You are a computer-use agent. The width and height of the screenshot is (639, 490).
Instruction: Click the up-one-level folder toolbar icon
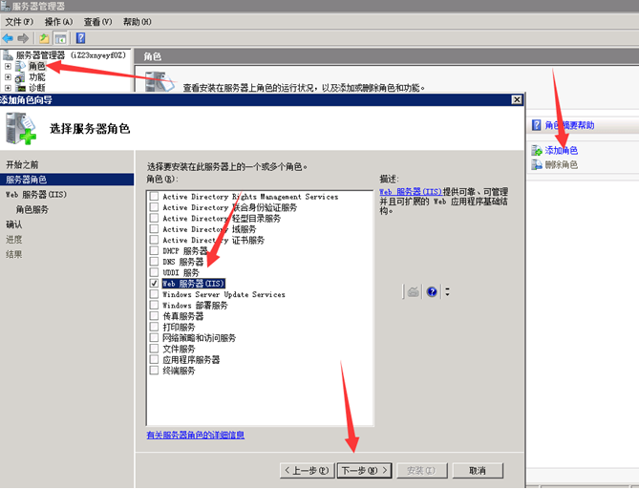44,38
